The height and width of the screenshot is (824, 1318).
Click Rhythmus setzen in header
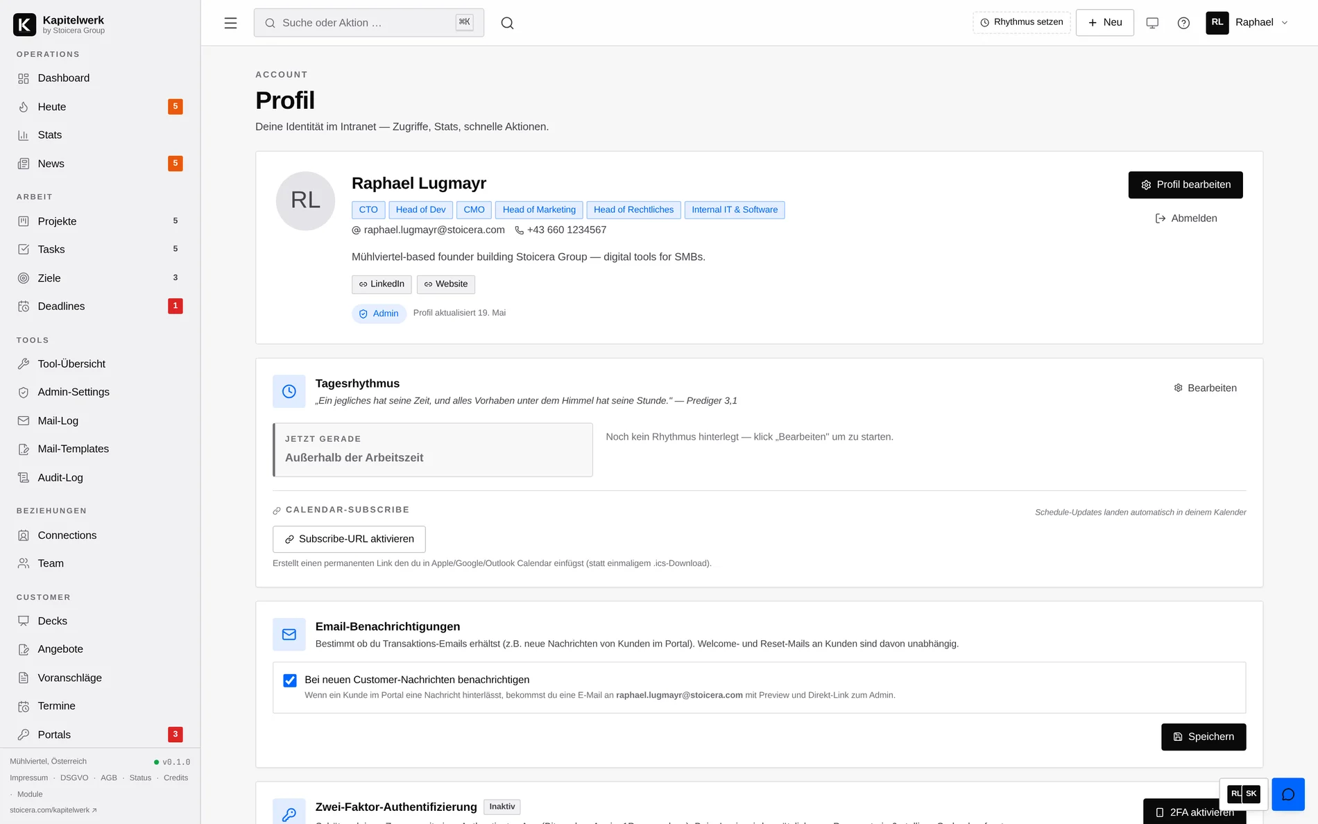click(1022, 22)
